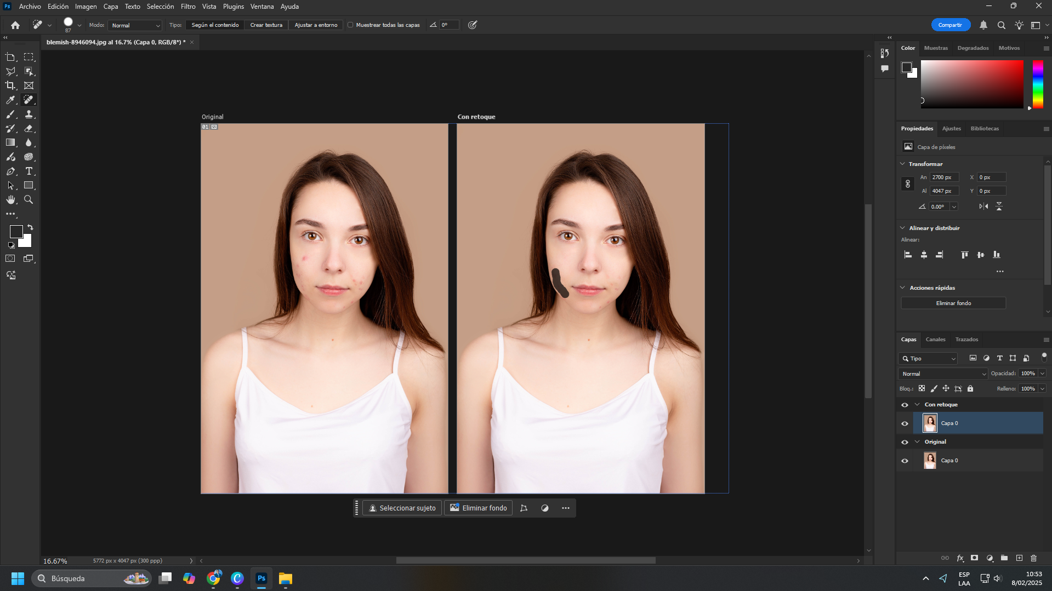Toggle the Crear textura type option
Viewport: 1052px width, 591px height.
266,25
